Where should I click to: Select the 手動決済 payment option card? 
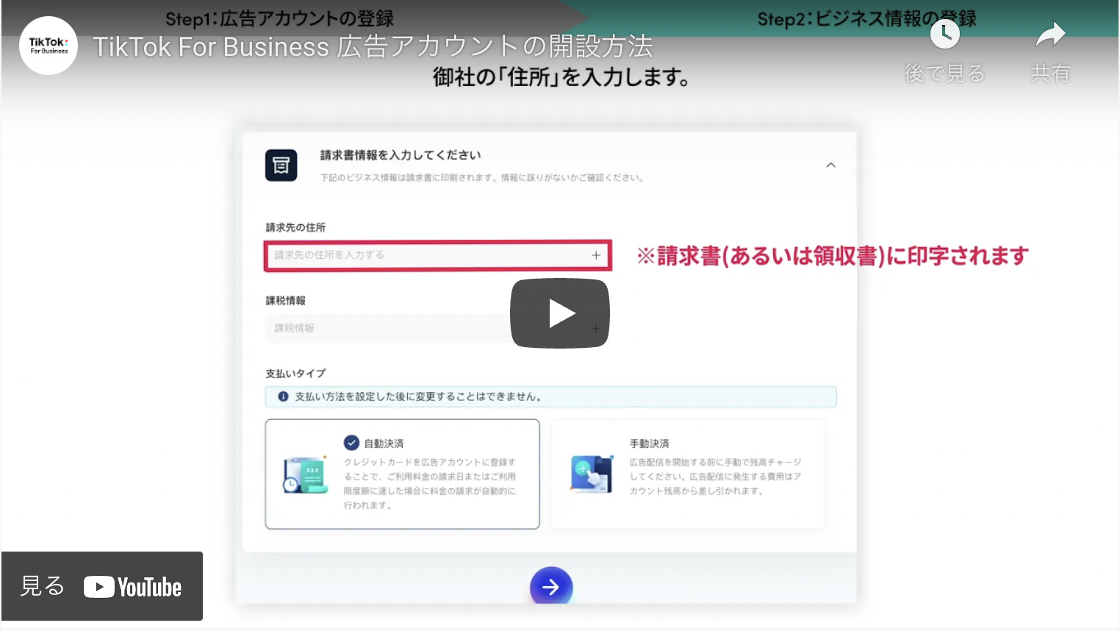[x=688, y=474]
